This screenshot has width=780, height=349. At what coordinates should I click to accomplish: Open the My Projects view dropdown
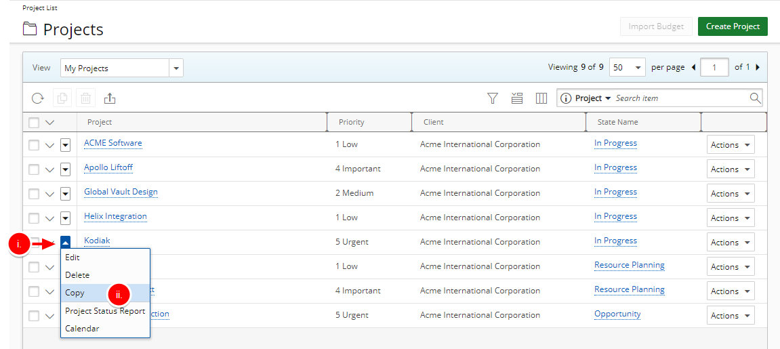tap(176, 68)
